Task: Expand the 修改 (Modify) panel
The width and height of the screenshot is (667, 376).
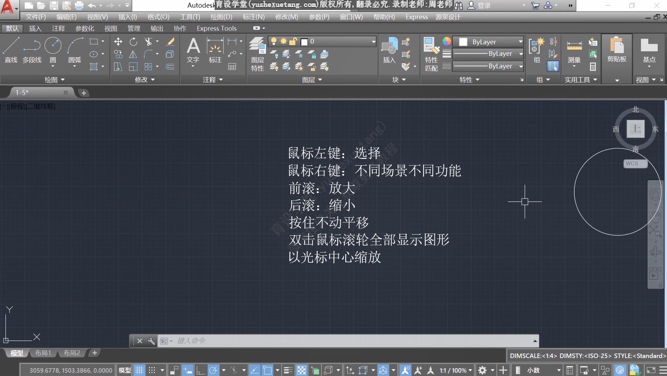Action: 145,80
